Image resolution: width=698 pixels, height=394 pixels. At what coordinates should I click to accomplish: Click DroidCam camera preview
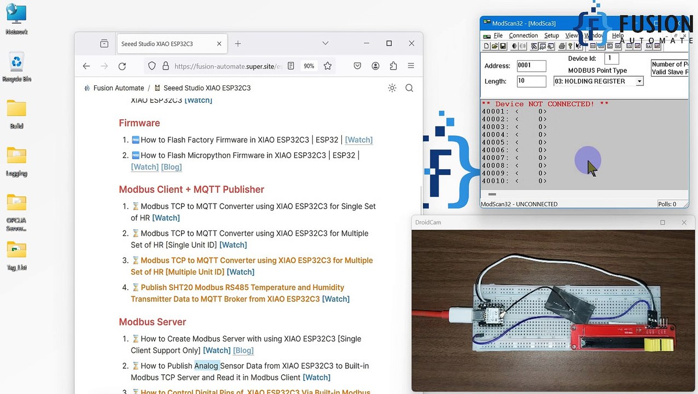tap(553, 310)
